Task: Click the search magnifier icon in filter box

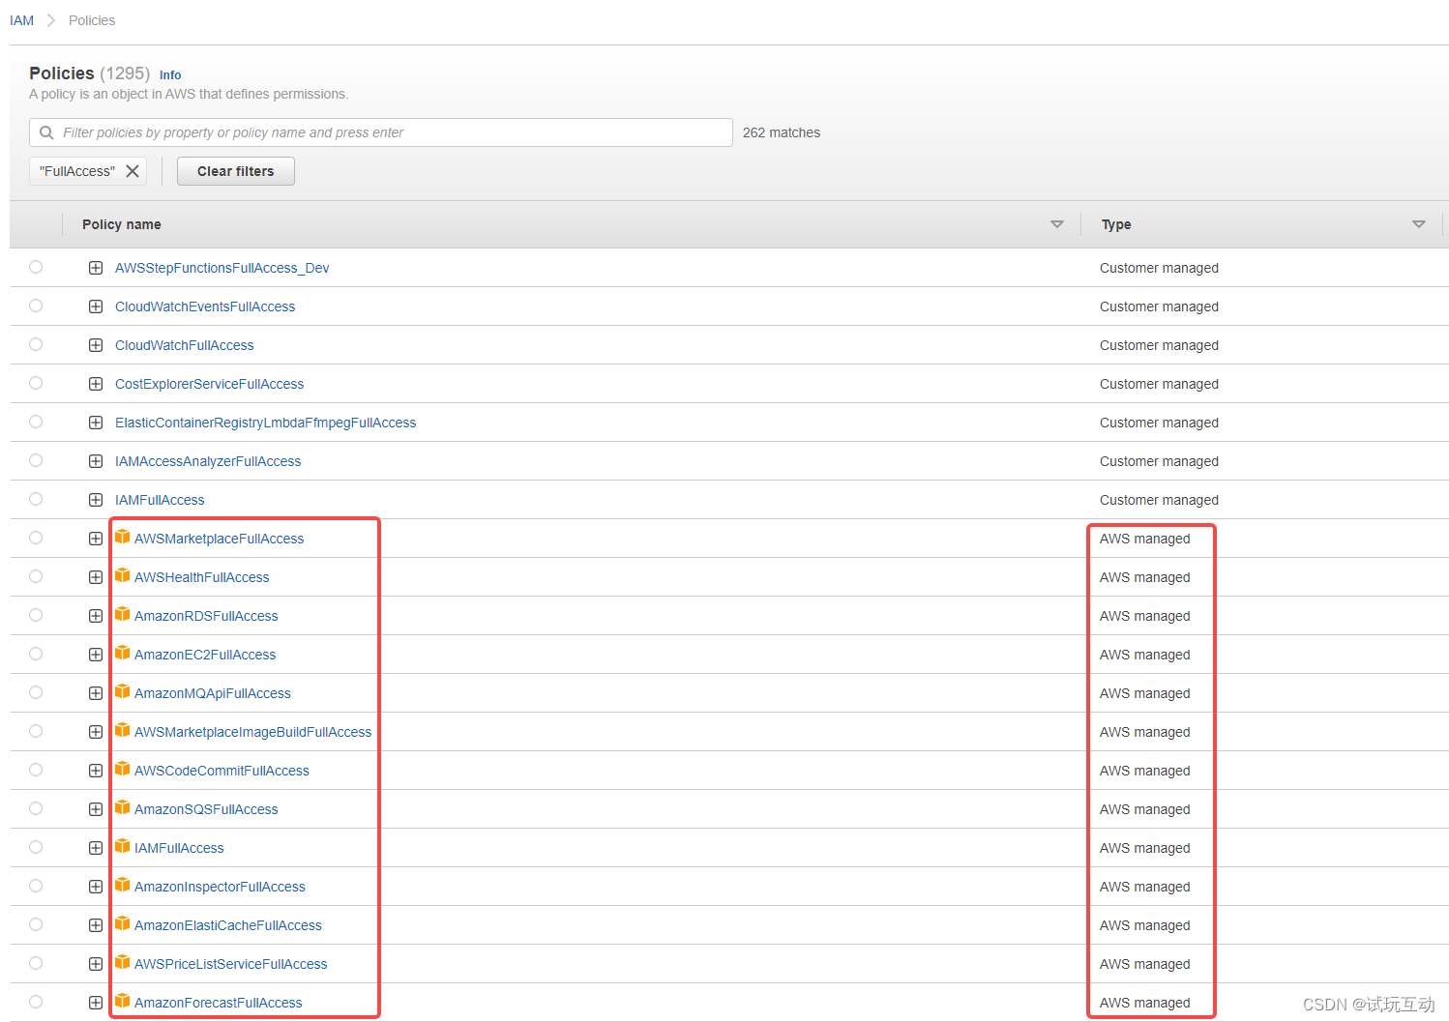Action: click(46, 132)
